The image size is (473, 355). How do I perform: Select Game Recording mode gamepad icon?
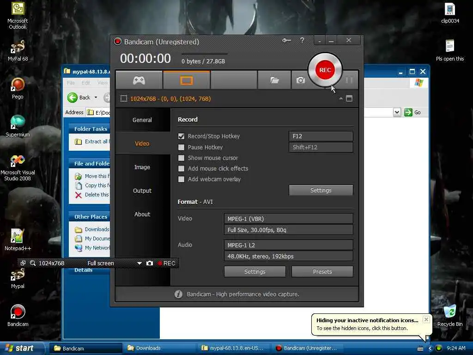[x=139, y=80]
